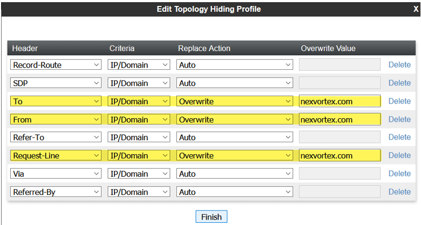Open the Refer-To header dropdown
The image size is (421, 225).
click(56, 137)
